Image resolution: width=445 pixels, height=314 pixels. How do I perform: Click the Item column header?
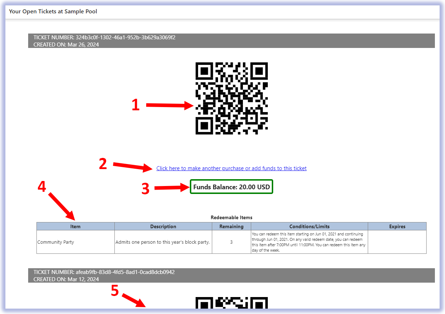point(75,226)
